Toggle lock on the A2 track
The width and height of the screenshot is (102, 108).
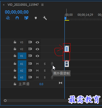[x=15, y=70]
